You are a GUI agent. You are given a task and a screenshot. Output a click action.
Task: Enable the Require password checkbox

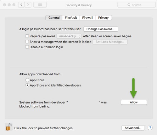point(27,36)
